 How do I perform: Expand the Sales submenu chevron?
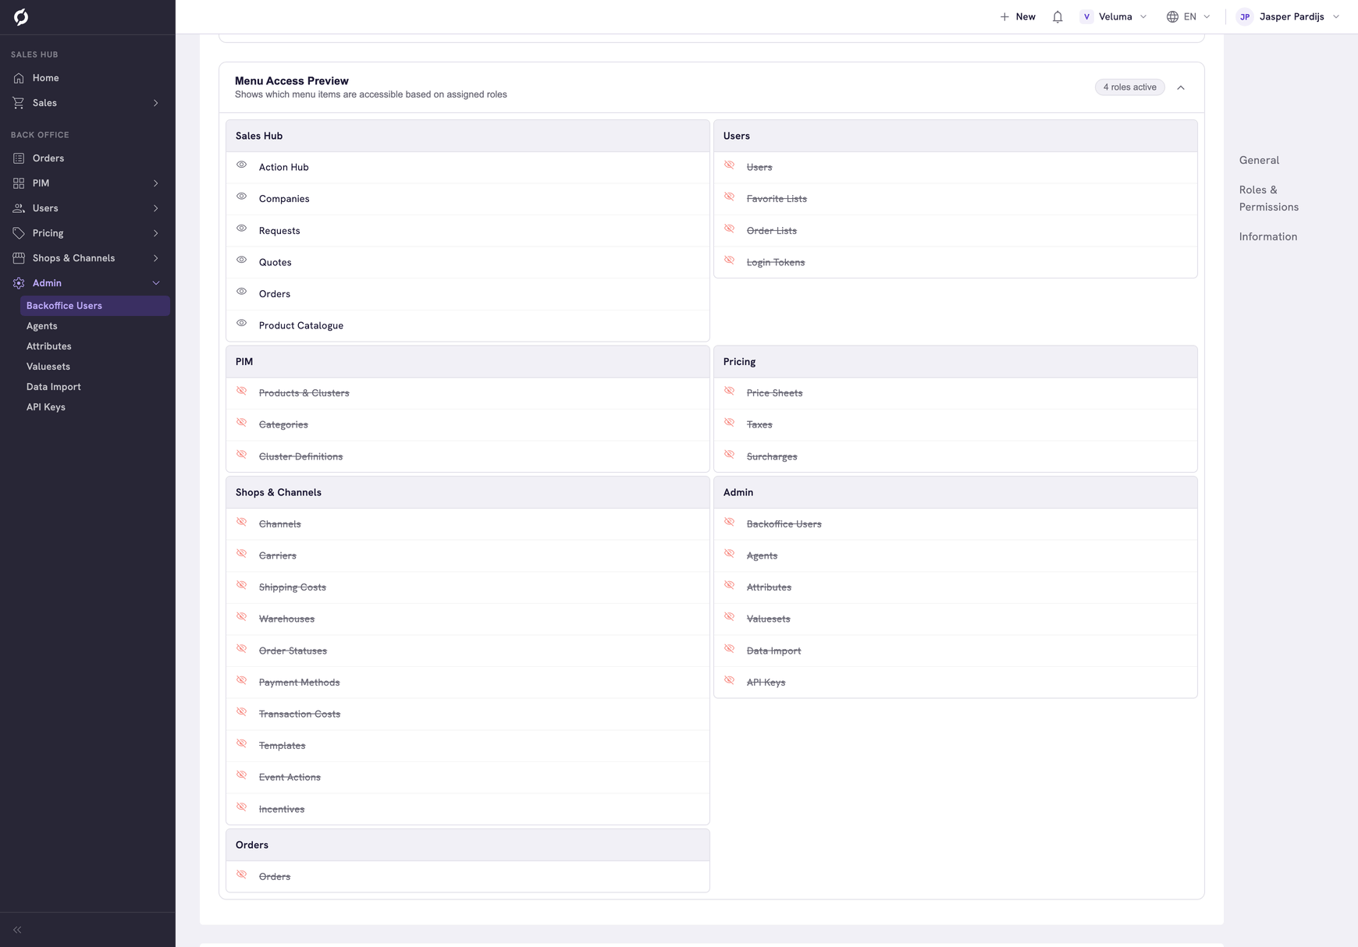(x=156, y=103)
